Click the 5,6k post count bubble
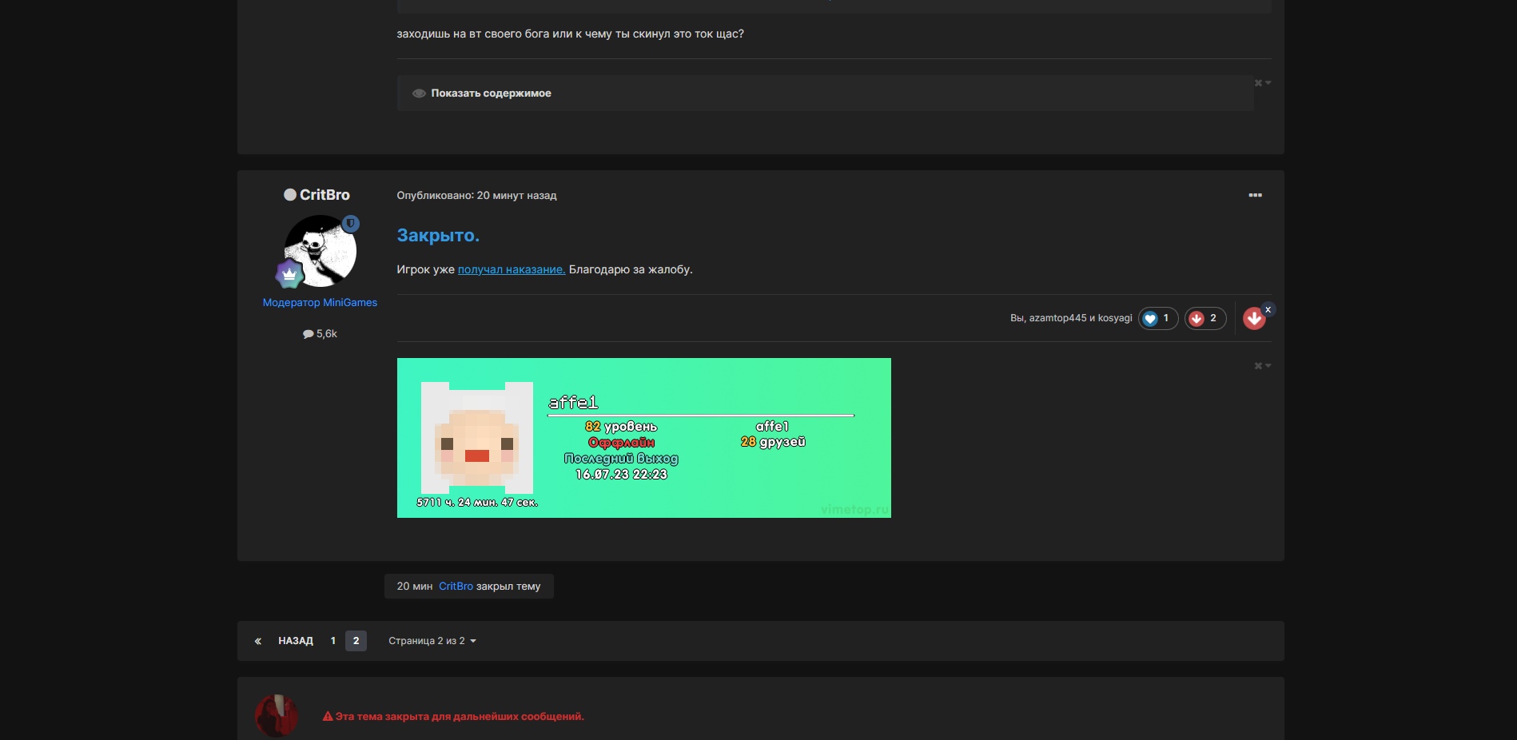This screenshot has width=1517, height=740. tap(320, 334)
